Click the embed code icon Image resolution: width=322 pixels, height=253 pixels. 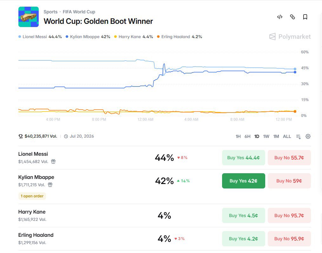[x=280, y=17]
